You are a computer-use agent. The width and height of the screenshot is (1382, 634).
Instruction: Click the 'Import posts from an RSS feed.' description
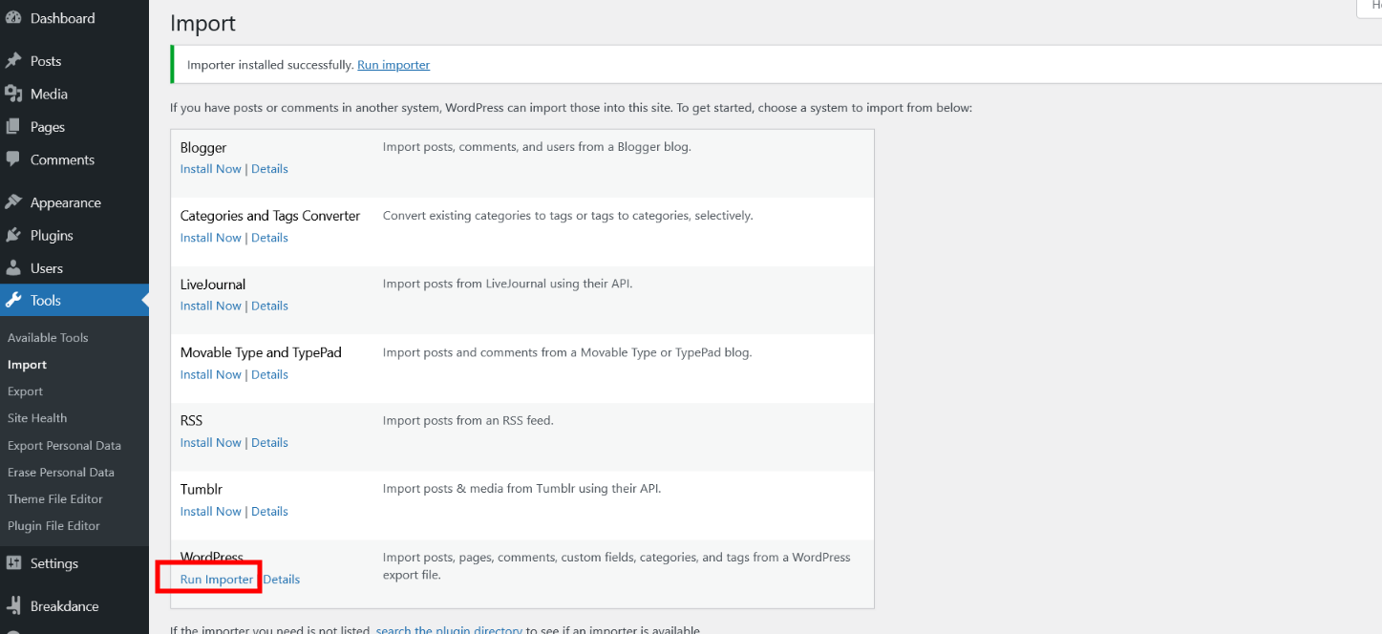coord(468,420)
